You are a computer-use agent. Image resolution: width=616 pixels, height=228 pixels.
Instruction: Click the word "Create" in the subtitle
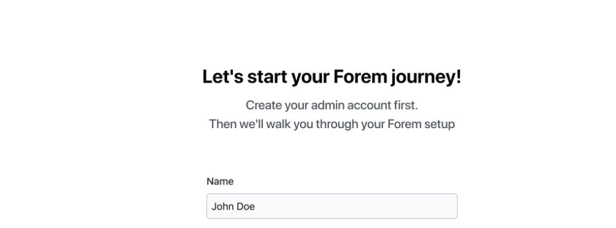click(264, 105)
